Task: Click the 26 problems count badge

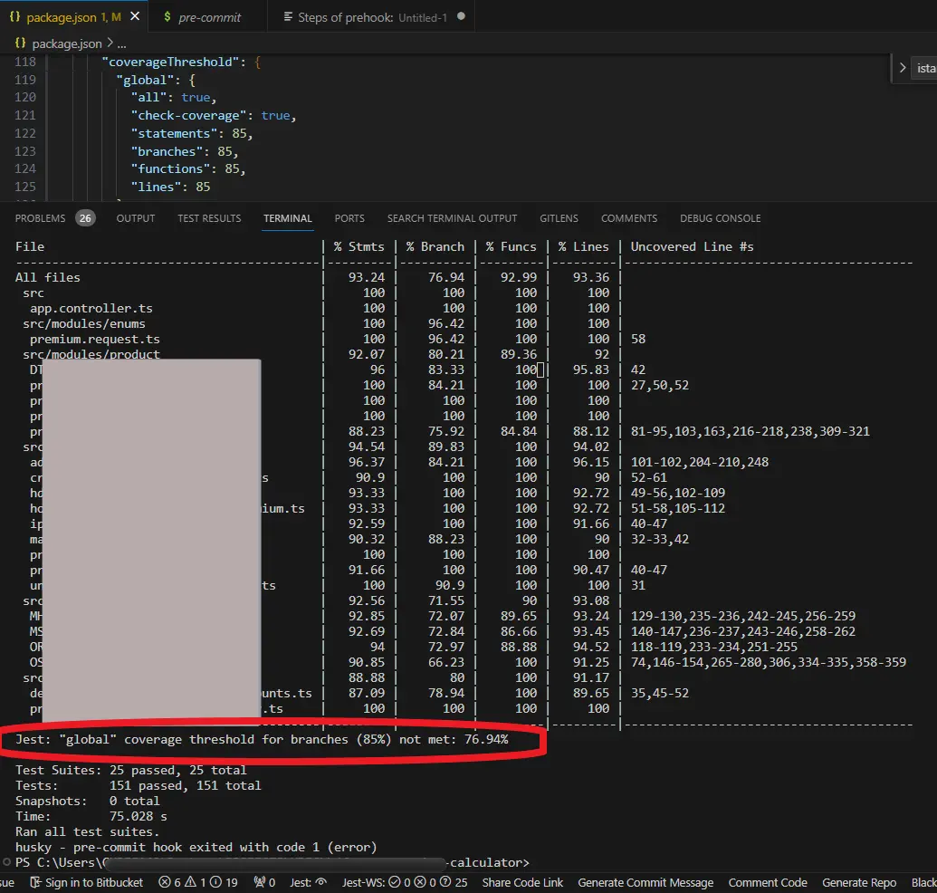Action: 85,218
